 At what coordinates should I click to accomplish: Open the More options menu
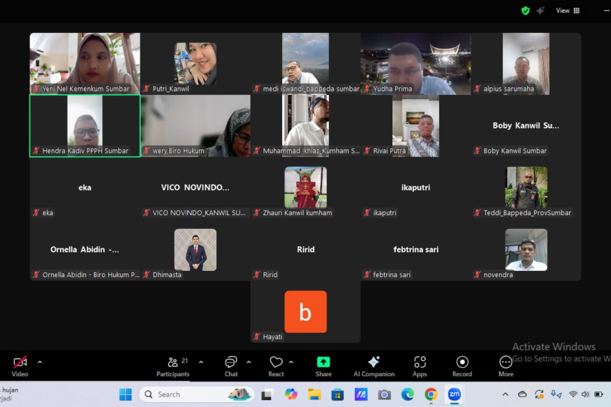506,366
